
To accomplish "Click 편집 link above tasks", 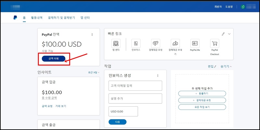I will [212, 66].
